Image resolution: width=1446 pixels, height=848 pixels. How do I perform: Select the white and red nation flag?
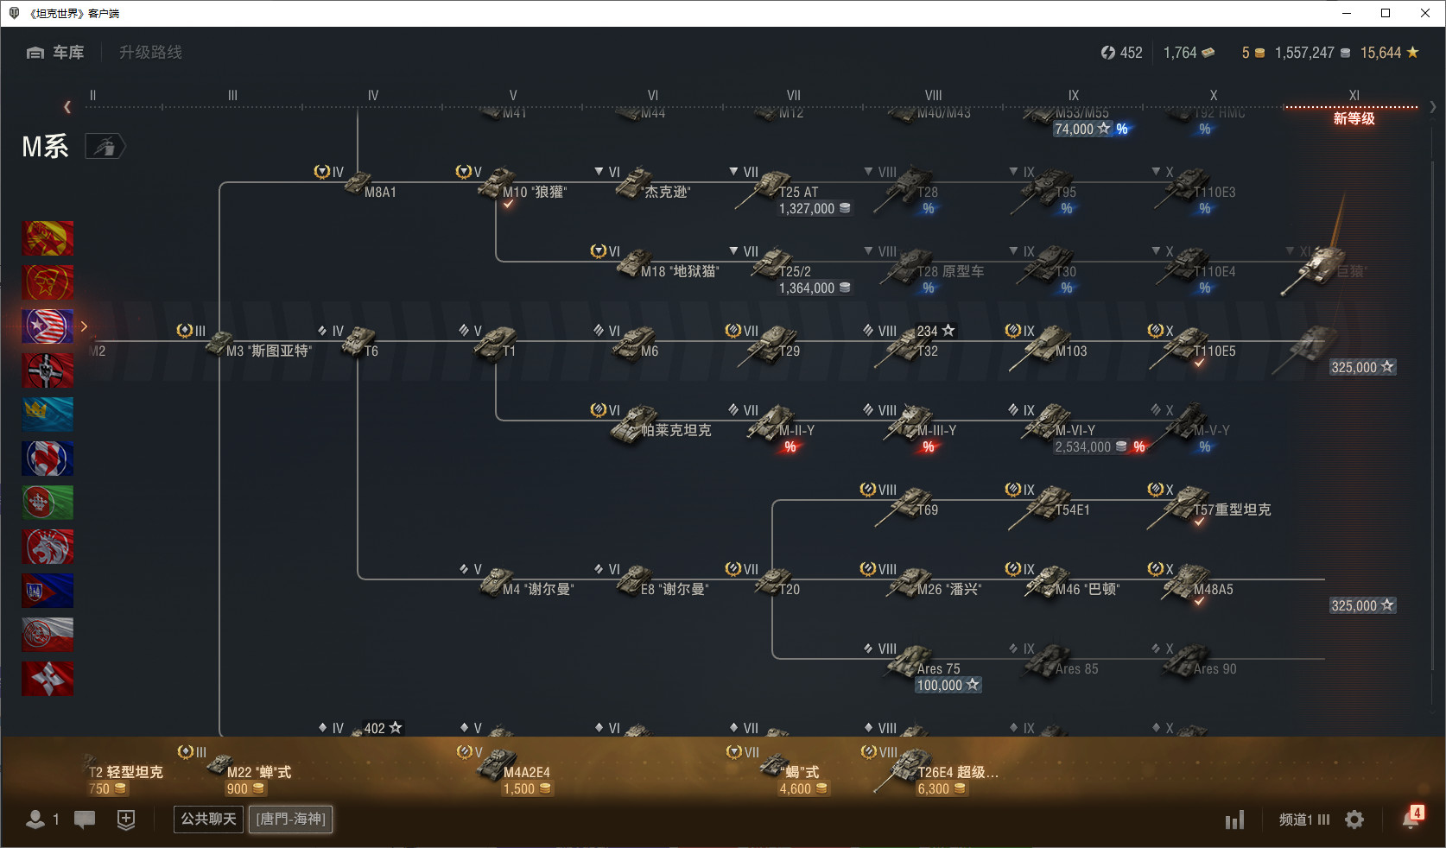[x=48, y=635]
